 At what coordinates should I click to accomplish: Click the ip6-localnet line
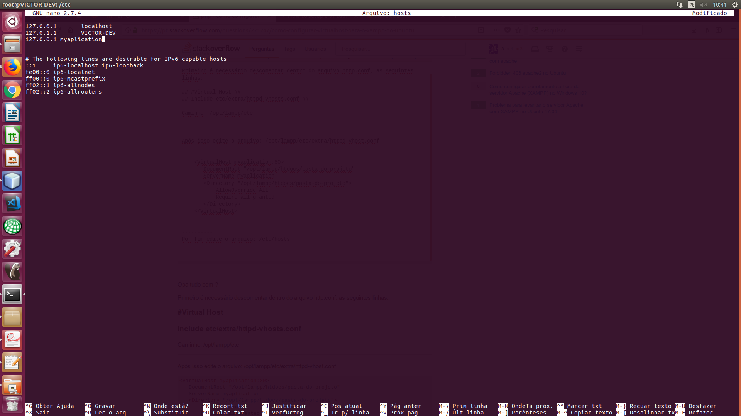pyautogui.click(x=60, y=72)
